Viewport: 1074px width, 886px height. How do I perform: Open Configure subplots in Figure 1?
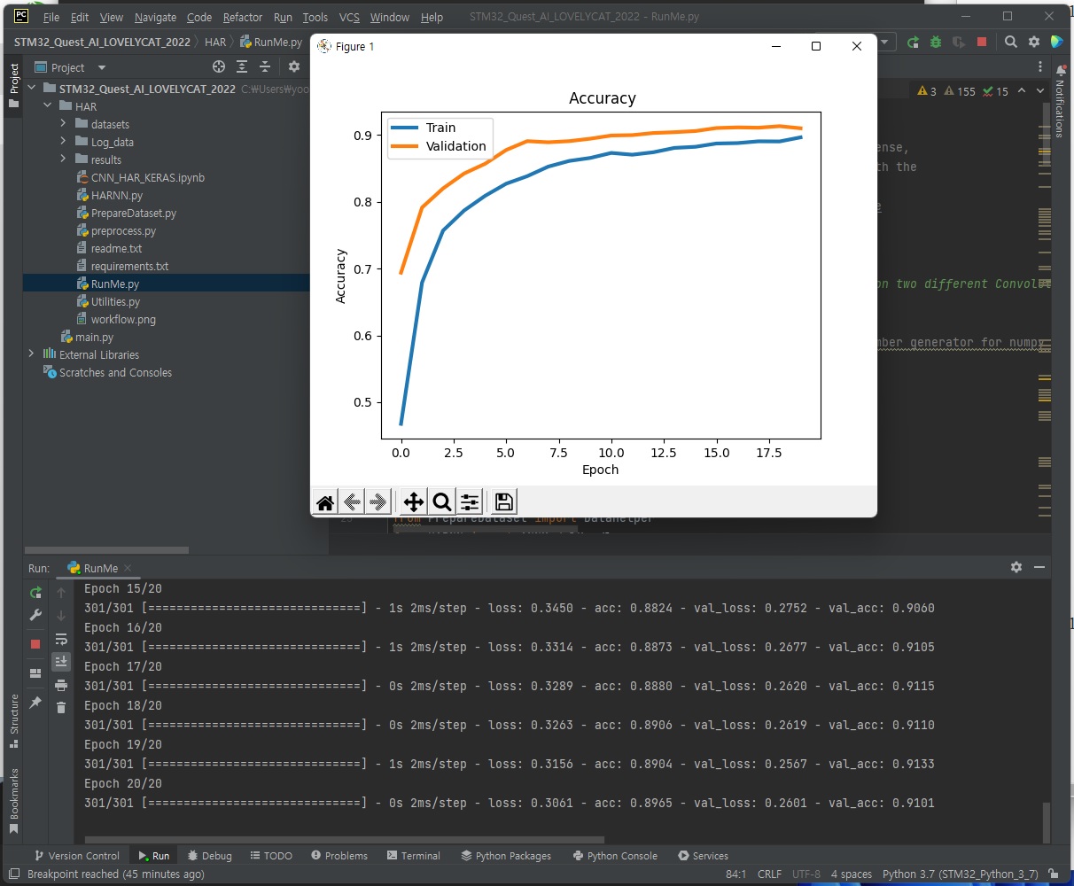click(470, 502)
